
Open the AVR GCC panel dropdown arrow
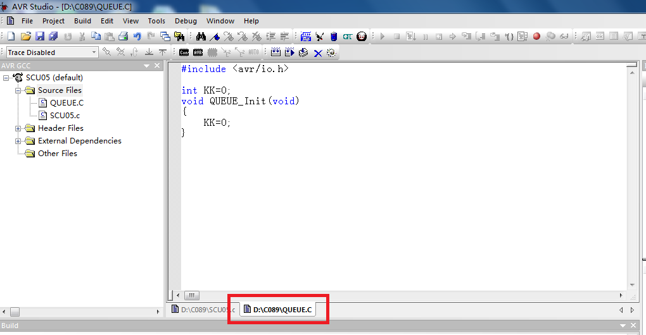point(146,66)
